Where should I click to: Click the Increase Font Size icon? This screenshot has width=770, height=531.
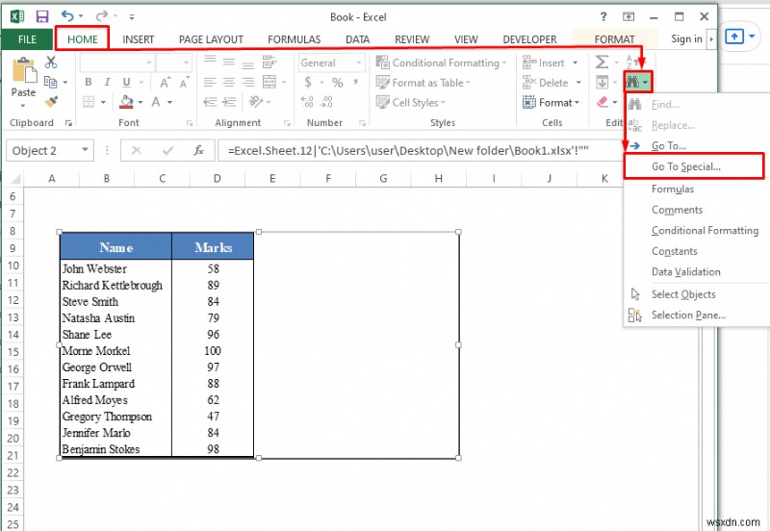click(165, 82)
